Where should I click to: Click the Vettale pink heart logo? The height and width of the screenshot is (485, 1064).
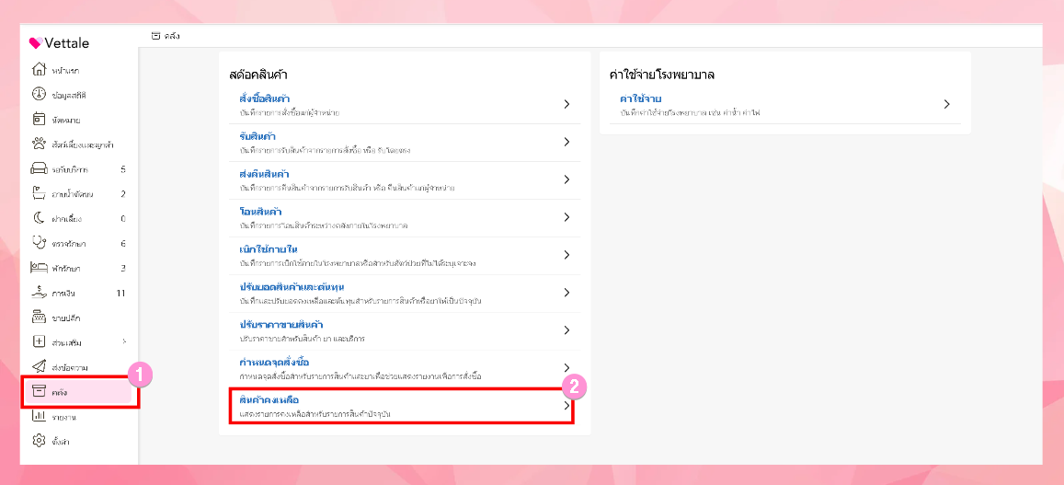pyautogui.click(x=36, y=43)
